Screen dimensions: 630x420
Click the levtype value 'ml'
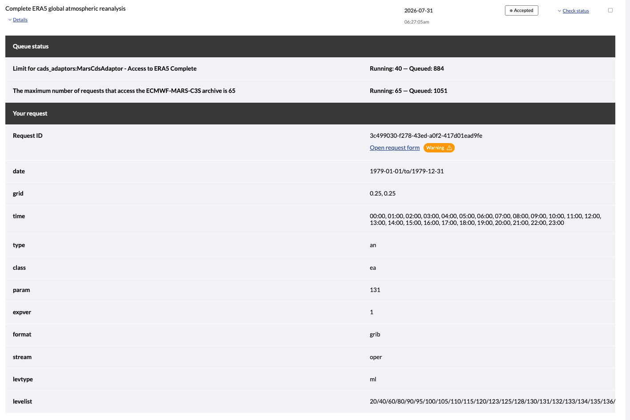click(x=373, y=379)
